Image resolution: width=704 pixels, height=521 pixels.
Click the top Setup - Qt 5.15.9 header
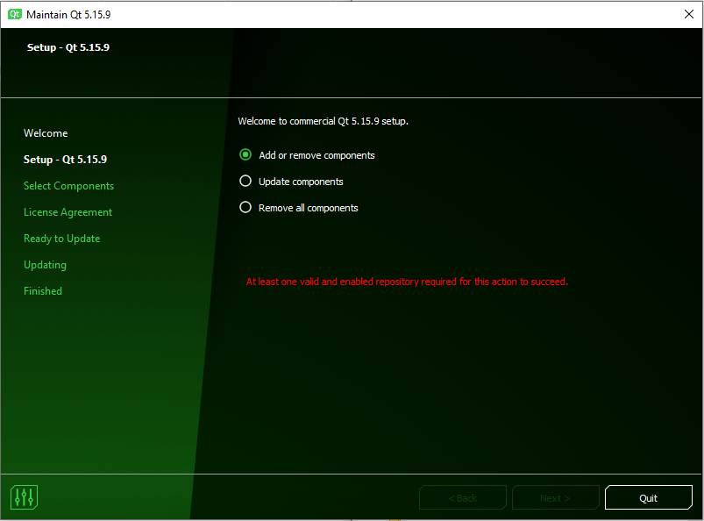coord(68,47)
